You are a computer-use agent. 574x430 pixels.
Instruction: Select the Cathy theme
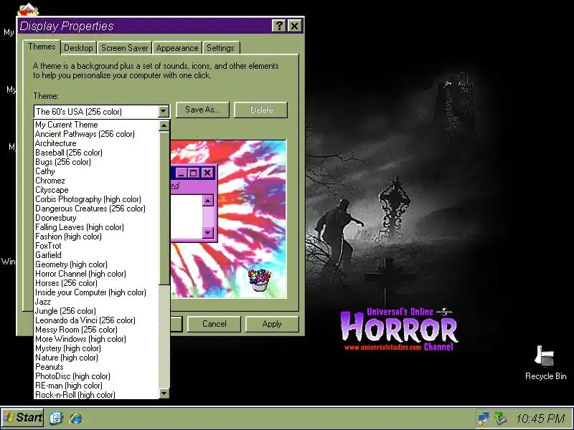96,171
